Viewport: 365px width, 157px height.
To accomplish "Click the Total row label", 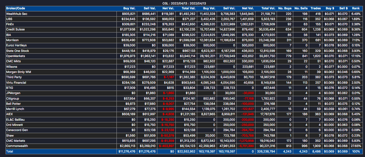I will [x=10, y=151].
